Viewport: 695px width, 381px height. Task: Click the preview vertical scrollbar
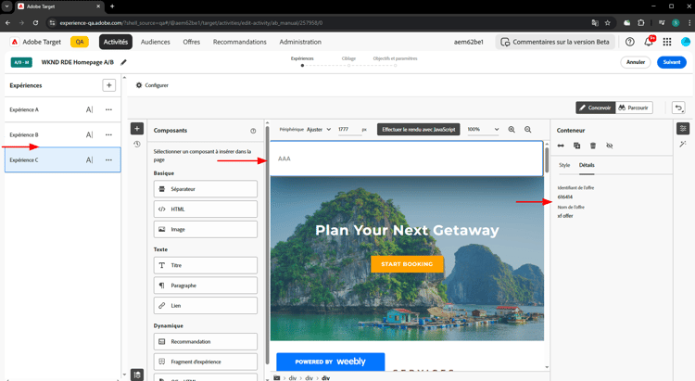(547, 159)
